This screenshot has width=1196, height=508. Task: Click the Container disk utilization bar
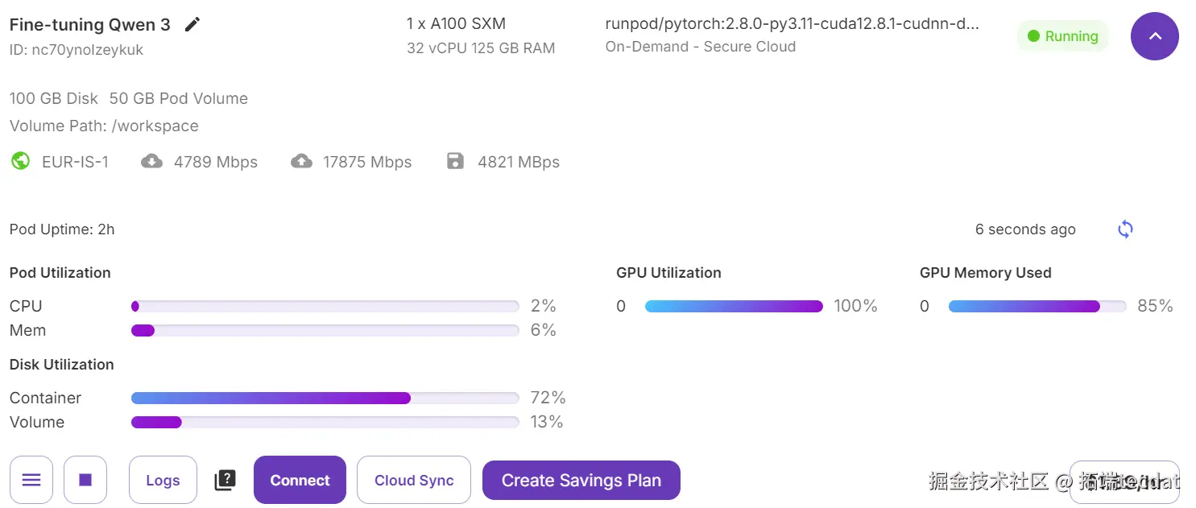(x=325, y=398)
